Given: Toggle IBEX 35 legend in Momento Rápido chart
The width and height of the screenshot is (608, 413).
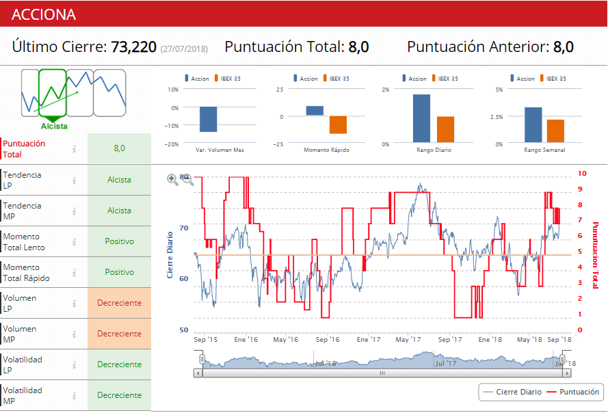Looking at the screenshot, I should click(x=336, y=79).
